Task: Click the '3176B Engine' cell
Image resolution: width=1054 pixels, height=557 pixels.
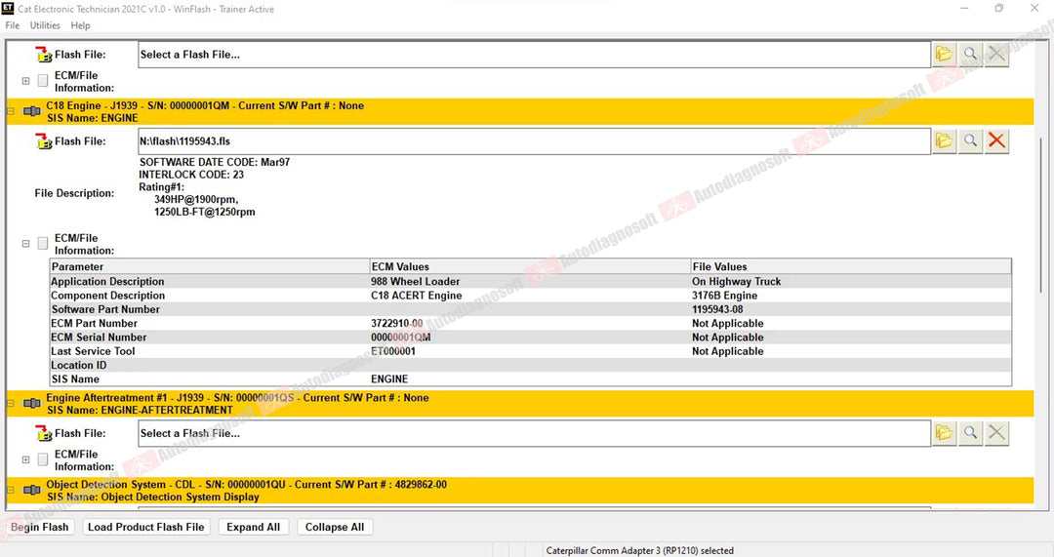Action: [x=724, y=296]
